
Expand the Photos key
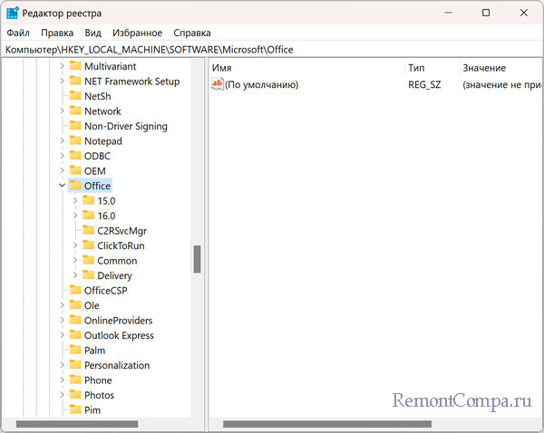62,395
